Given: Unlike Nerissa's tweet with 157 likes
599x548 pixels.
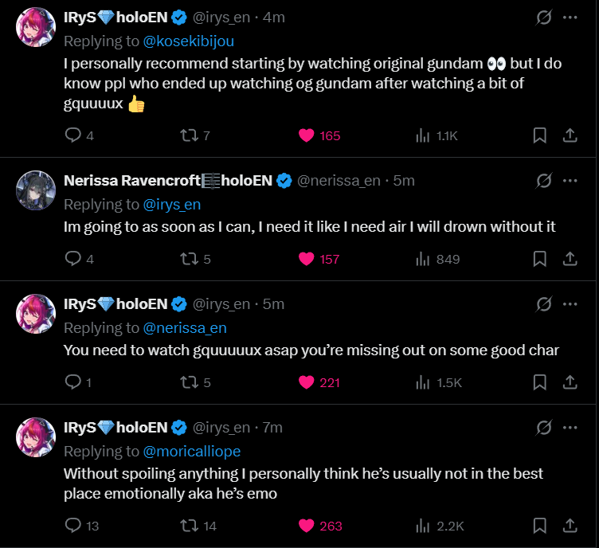Looking at the screenshot, I should click(307, 259).
